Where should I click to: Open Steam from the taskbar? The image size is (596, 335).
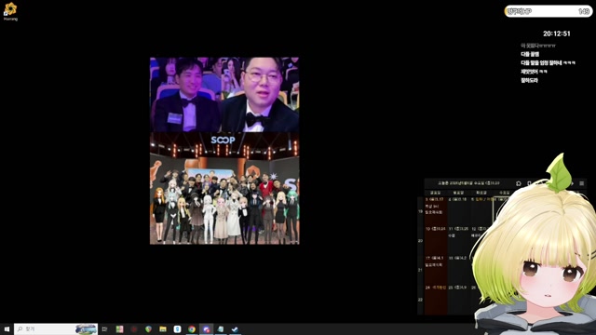coord(235,328)
